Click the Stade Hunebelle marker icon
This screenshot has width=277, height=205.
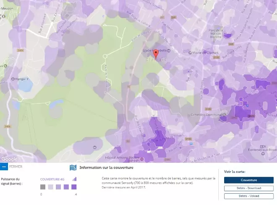169,50
